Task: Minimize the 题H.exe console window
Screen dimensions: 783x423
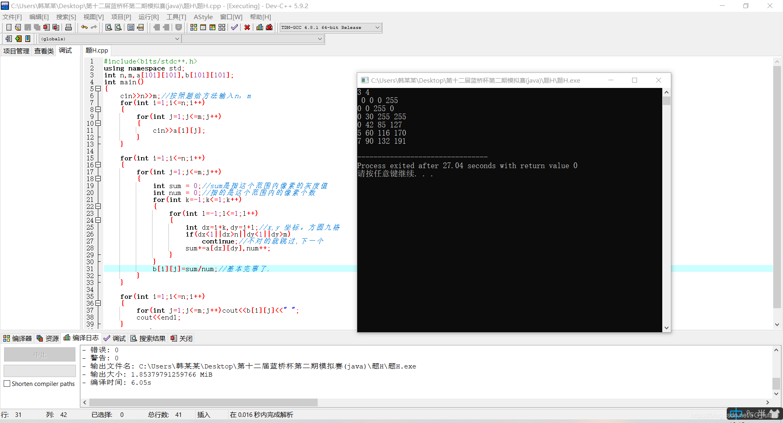Action: 611,80
